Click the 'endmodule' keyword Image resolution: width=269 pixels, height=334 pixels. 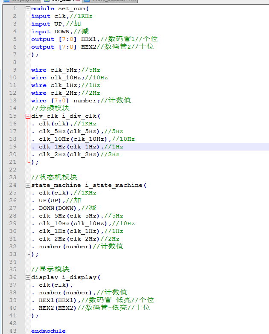48,331
